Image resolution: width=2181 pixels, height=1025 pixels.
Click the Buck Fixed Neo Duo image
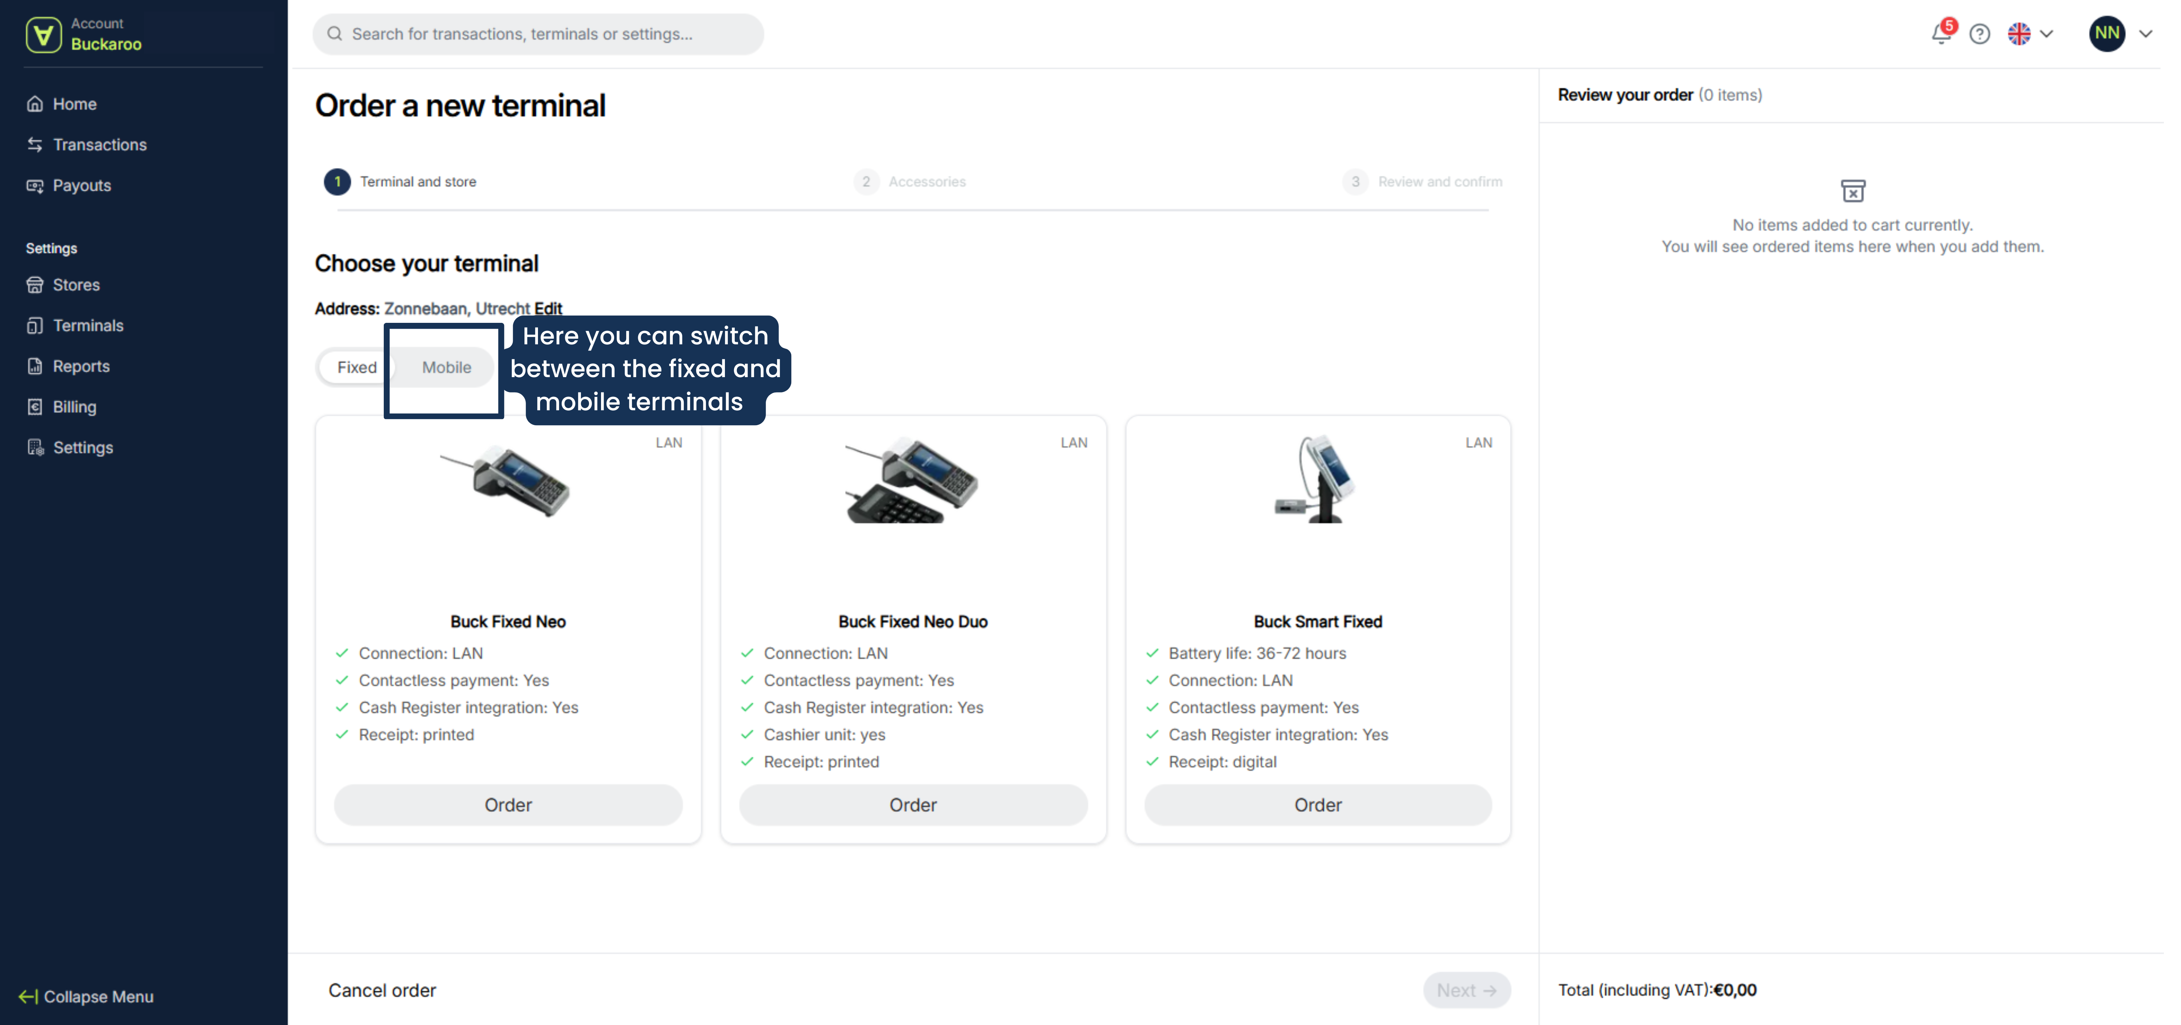pyautogui.click(x=912, y=480)
